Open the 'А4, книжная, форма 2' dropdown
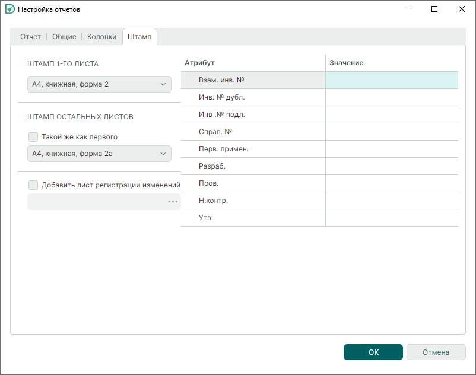Screen dimensions: 476x375 [x=99, y=84]
